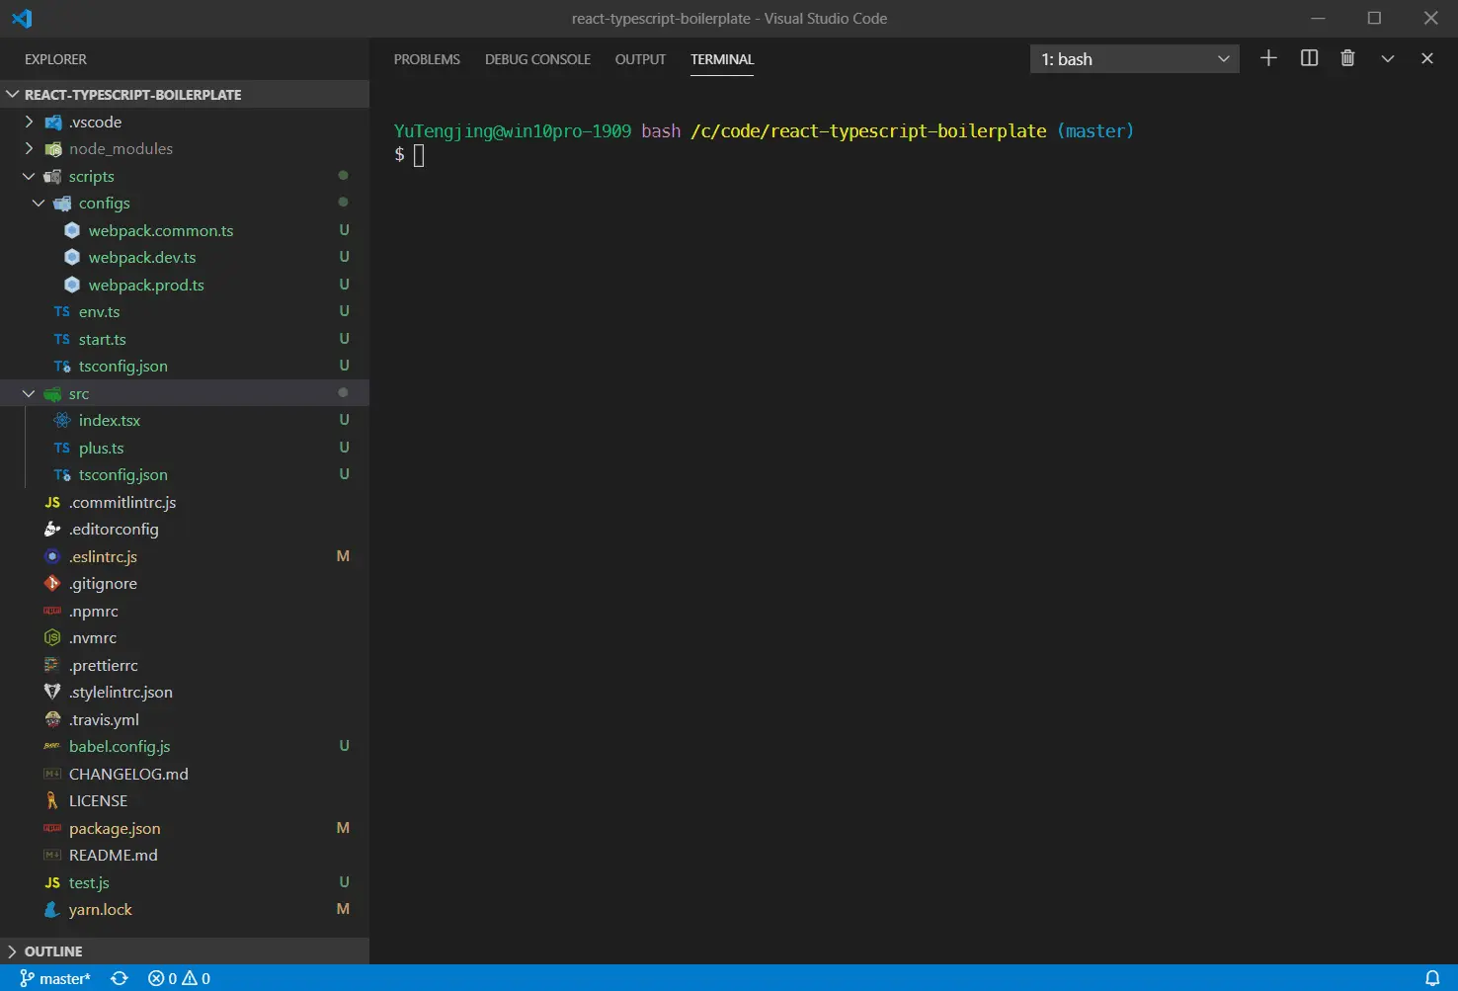
Task: Synchronize changes via sync icon
Action: point(120,978)
